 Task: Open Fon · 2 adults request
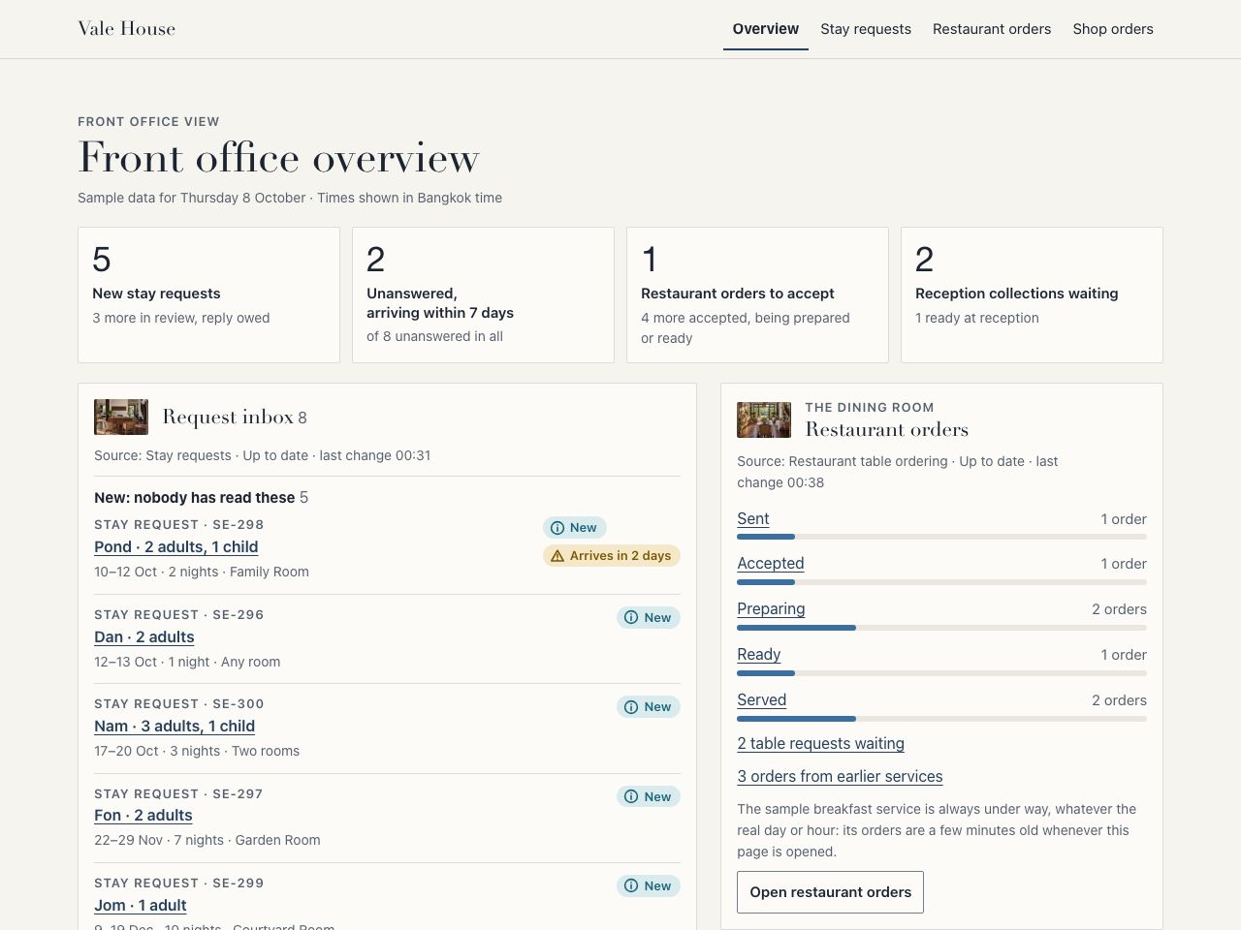click(143, 815)
